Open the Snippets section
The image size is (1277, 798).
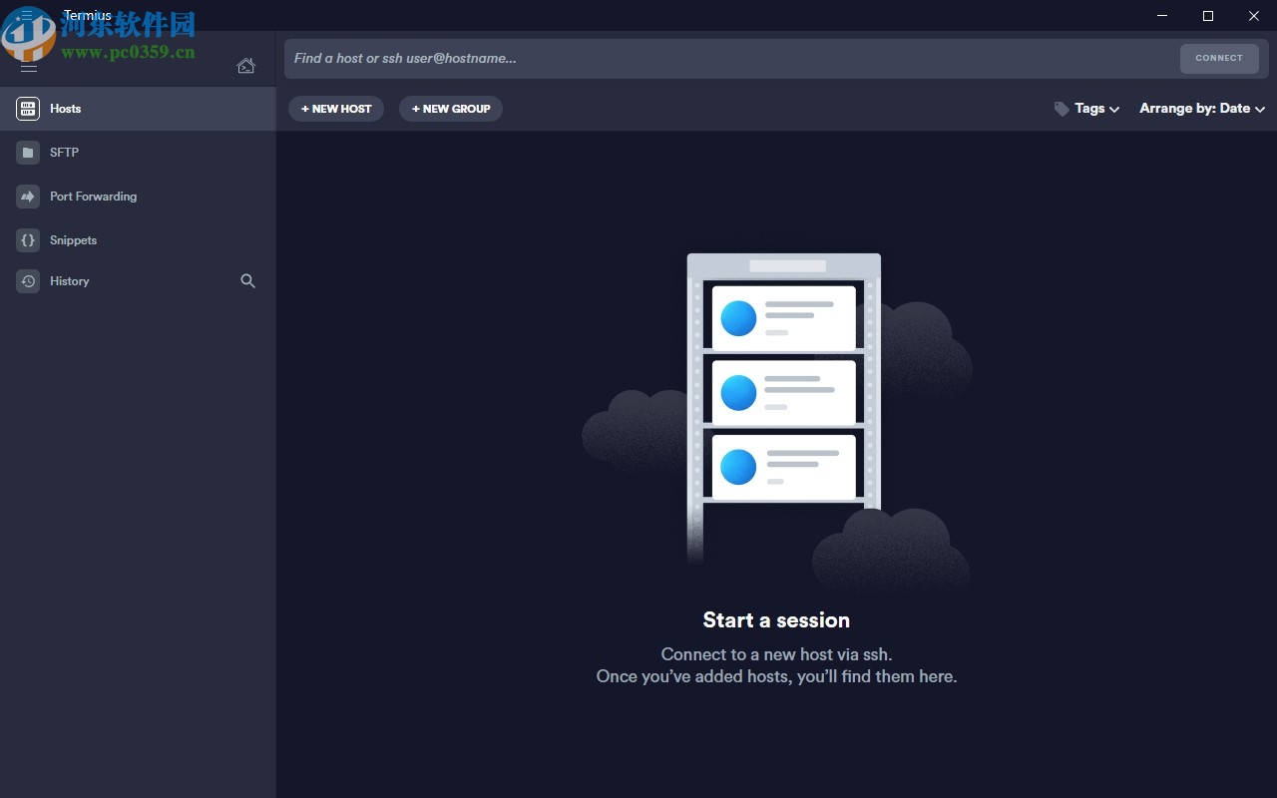point(138,240)
